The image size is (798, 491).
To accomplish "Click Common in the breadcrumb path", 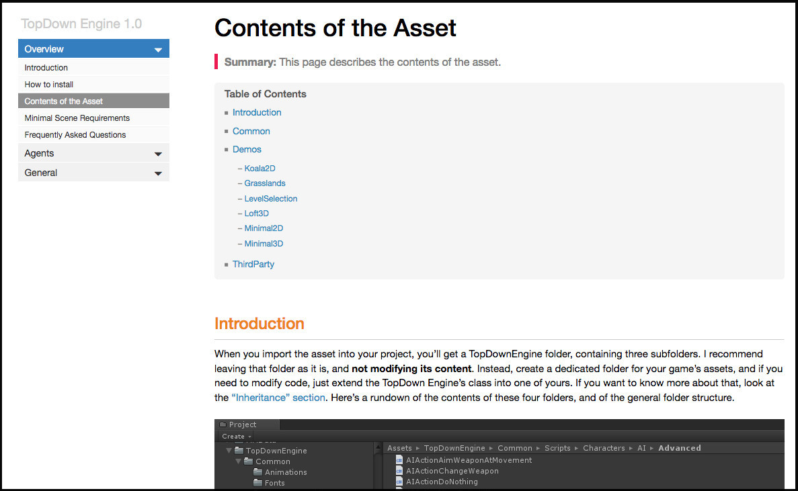I will [x=515, y=448].
